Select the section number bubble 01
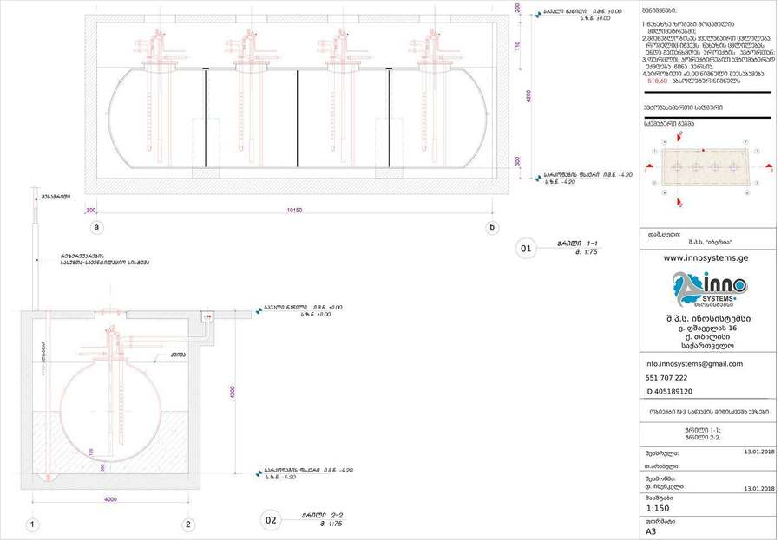 (526, 249)
